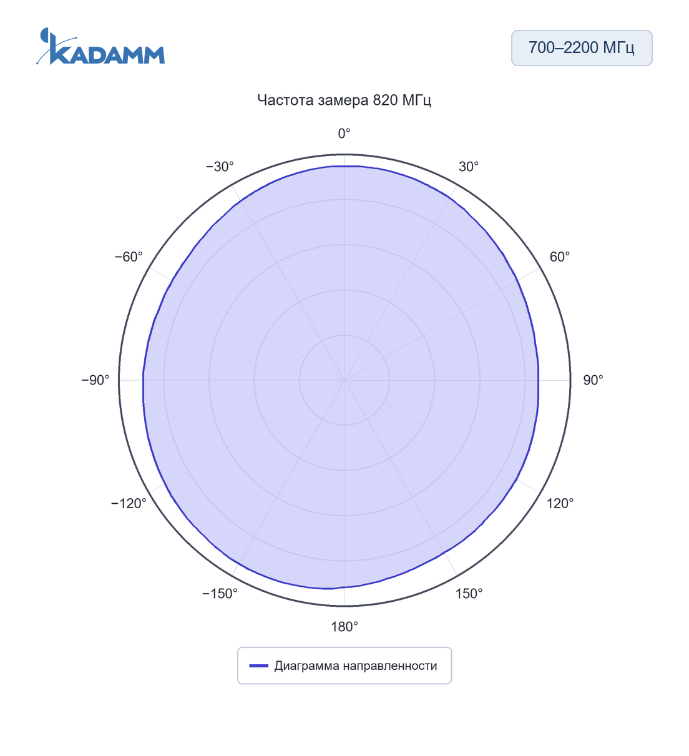Click the 150° angle label

click(469, 594)
